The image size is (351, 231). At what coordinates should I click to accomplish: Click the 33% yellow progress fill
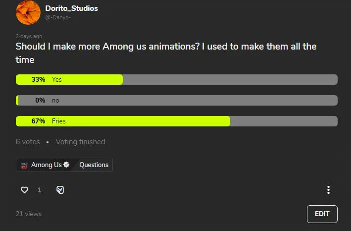tap(69, 79)
